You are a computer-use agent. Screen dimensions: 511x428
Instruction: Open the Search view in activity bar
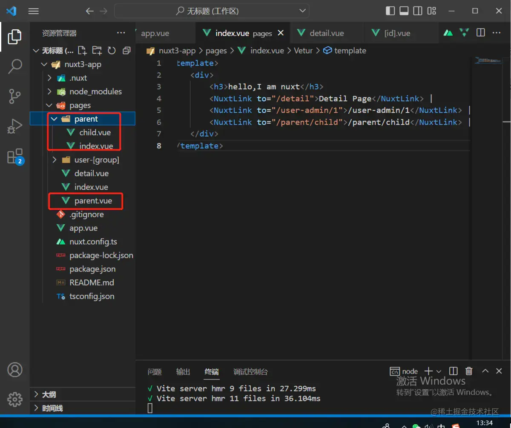15,66
